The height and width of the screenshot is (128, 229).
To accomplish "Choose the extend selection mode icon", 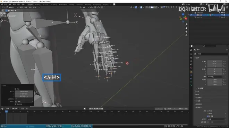I will pyautogui.click(x=9, y=10).
